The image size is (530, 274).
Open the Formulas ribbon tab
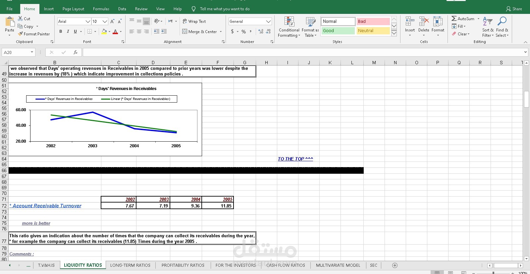(x=101, y=9)
